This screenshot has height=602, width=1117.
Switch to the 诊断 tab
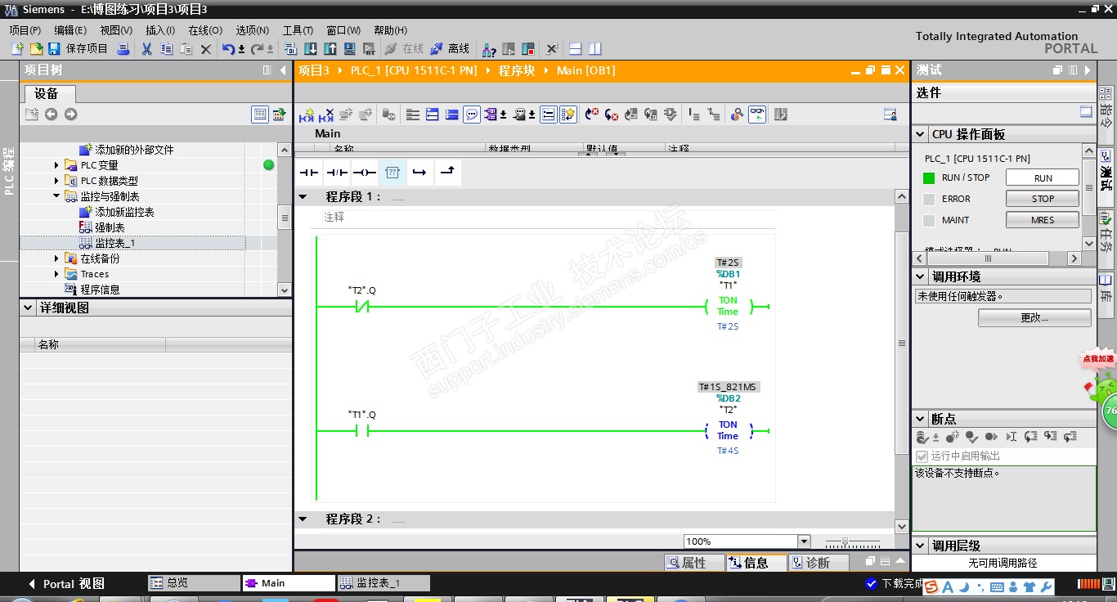(819, 563)
